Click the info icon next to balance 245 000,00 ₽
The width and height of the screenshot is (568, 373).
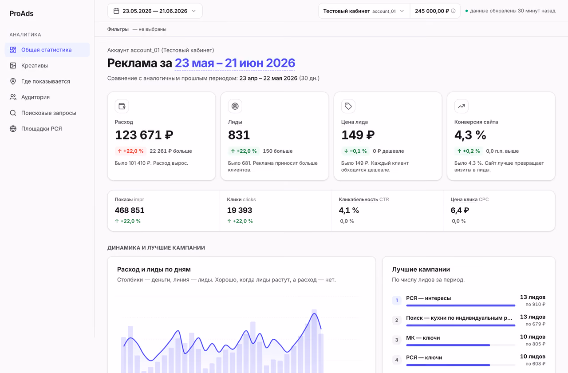[x=453, y=11]
